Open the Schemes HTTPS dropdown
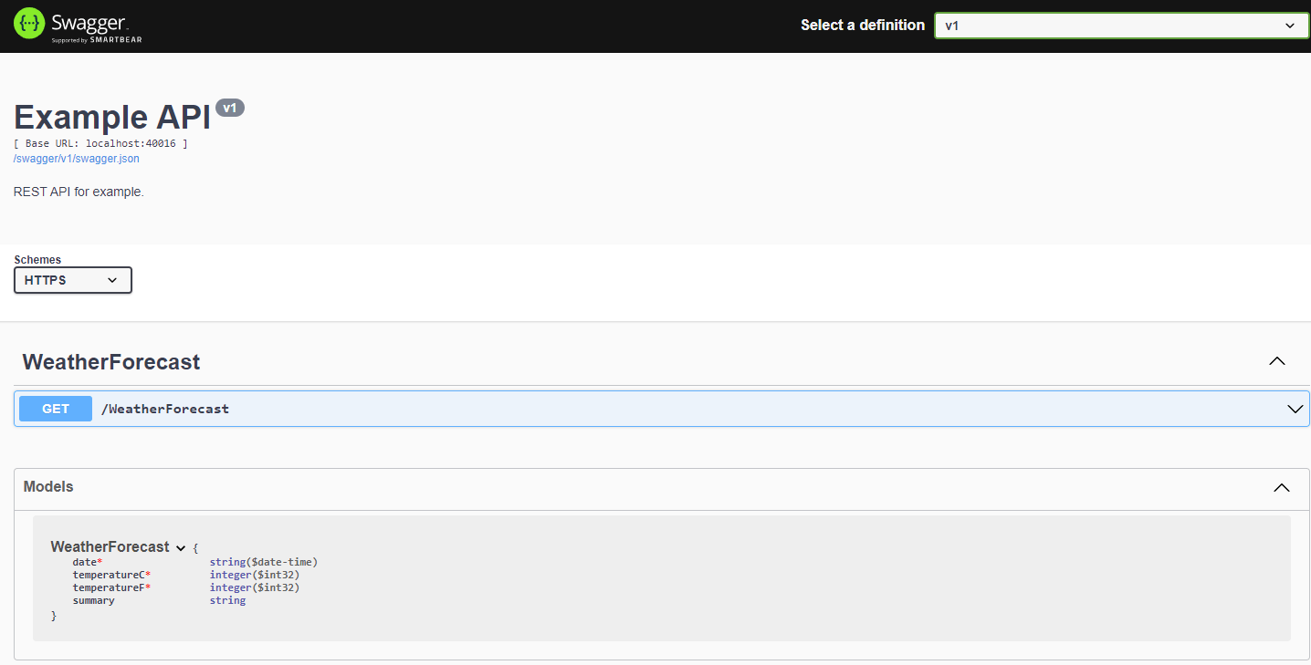The width and height of the screenshot is (1311, 665). (72, 280)
